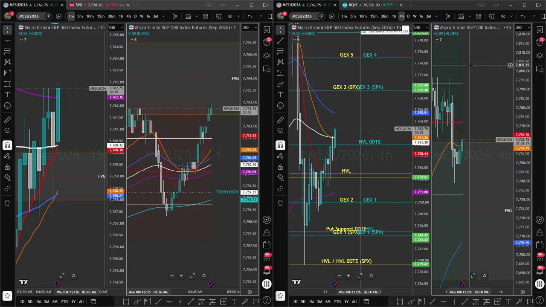Open new tab plus in left window

(137, 5)
